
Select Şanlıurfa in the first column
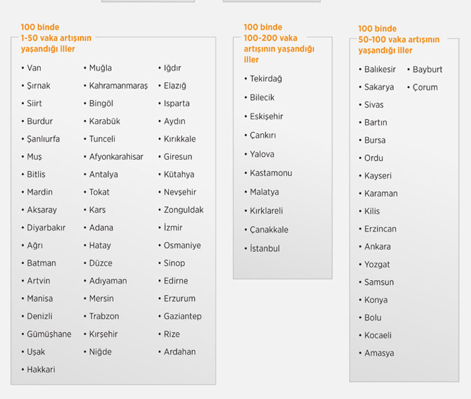coord(43,139)
